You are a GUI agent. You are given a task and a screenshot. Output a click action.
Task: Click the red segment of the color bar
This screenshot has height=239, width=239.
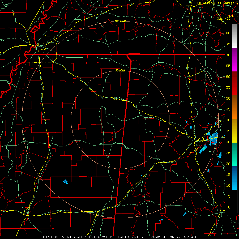[x=234, y=83]
